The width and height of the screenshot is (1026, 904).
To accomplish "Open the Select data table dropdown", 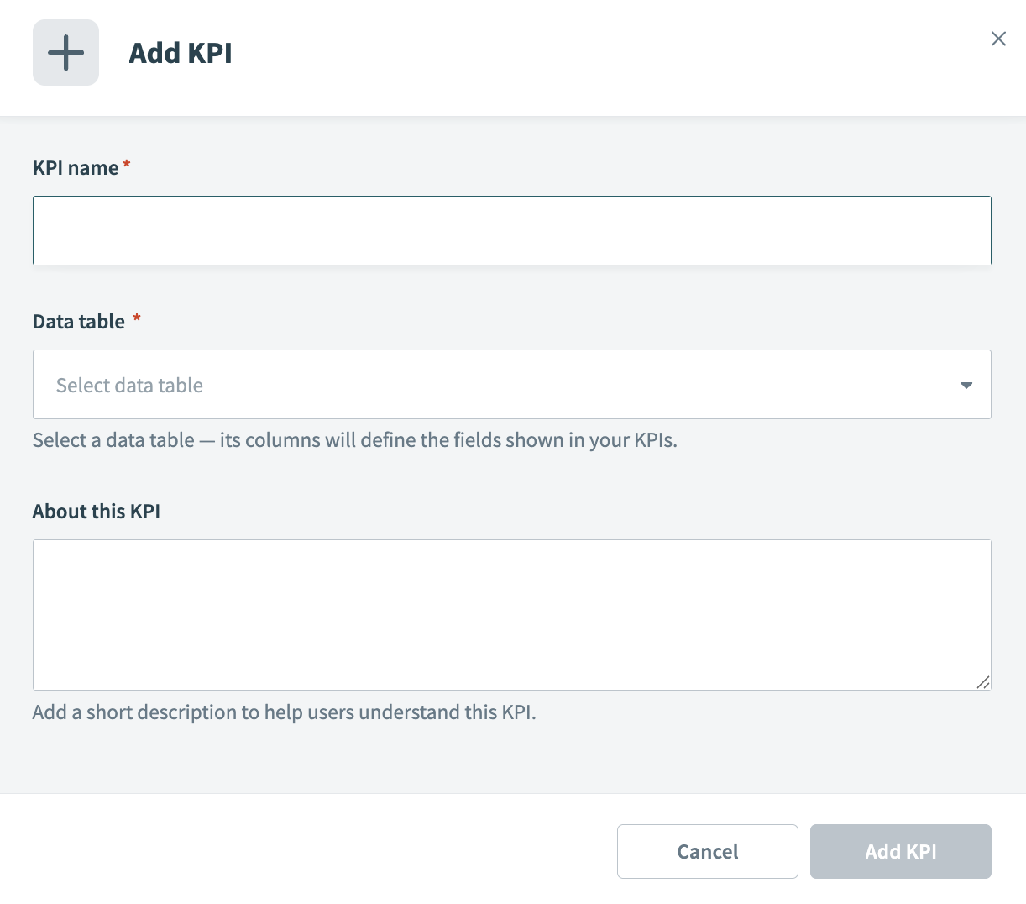I will click(511, 385).
